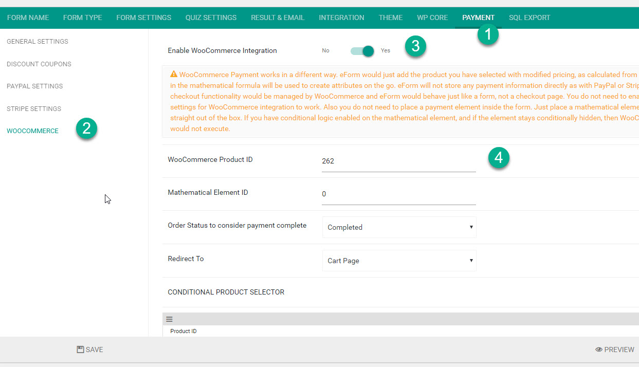This screenshot has height=367, width=639.
Task: Select Discount Coupons in the sidebar
Action: click(x=39, y=64)
